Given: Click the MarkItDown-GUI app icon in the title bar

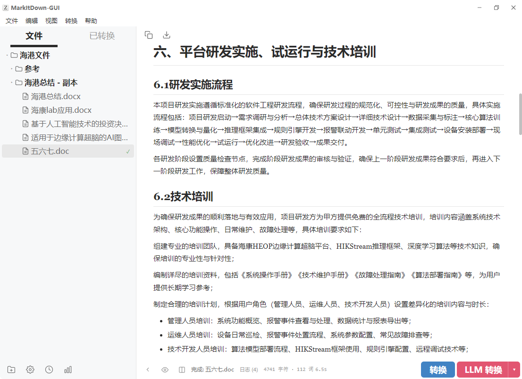Looking at the screenshot, I should [6, 8].
